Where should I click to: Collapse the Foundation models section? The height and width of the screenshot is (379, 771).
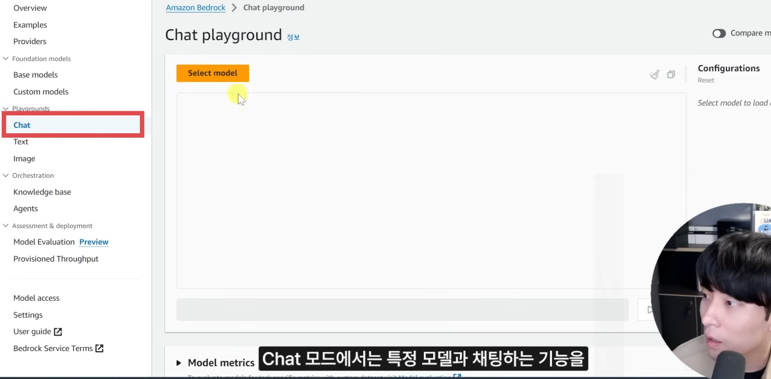click(x=6, y=59)
